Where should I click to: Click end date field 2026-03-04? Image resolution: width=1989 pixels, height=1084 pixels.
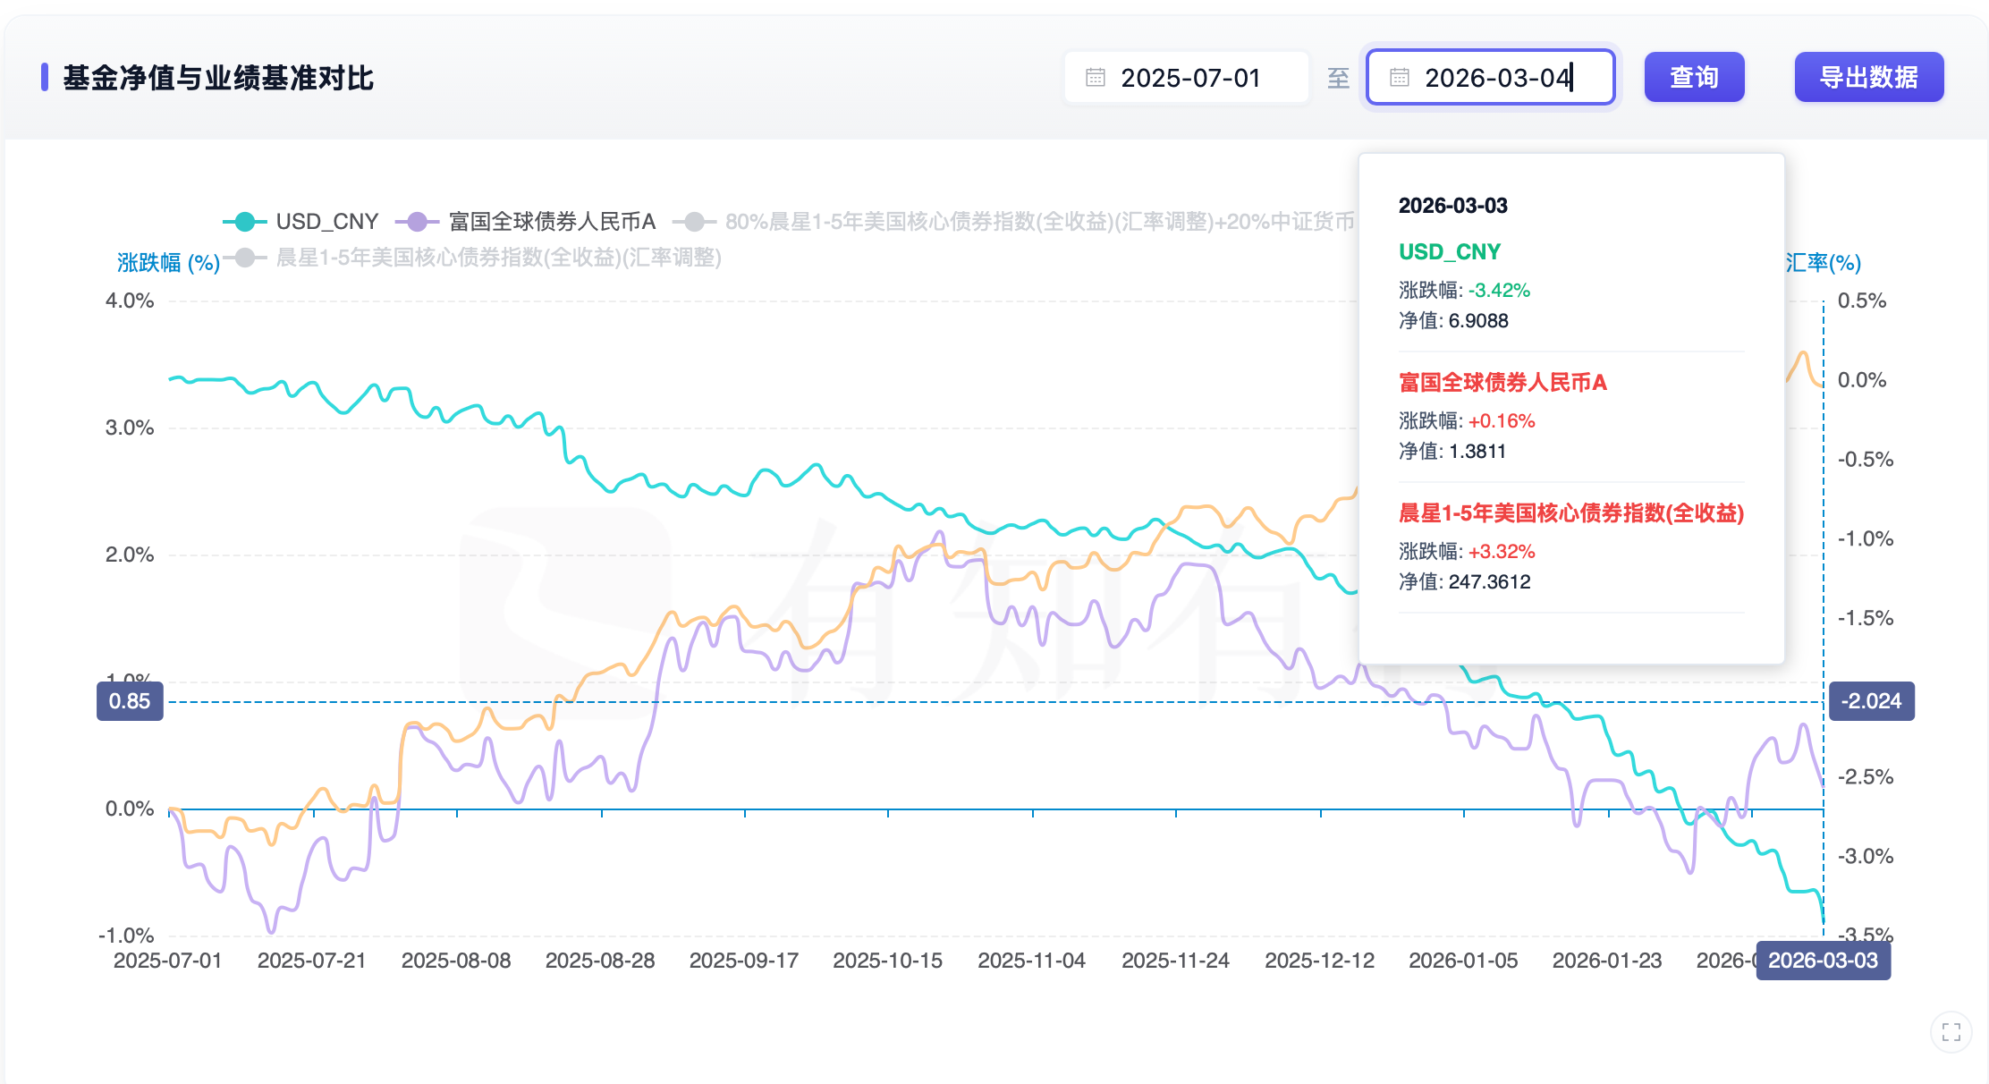point(1497,78)
